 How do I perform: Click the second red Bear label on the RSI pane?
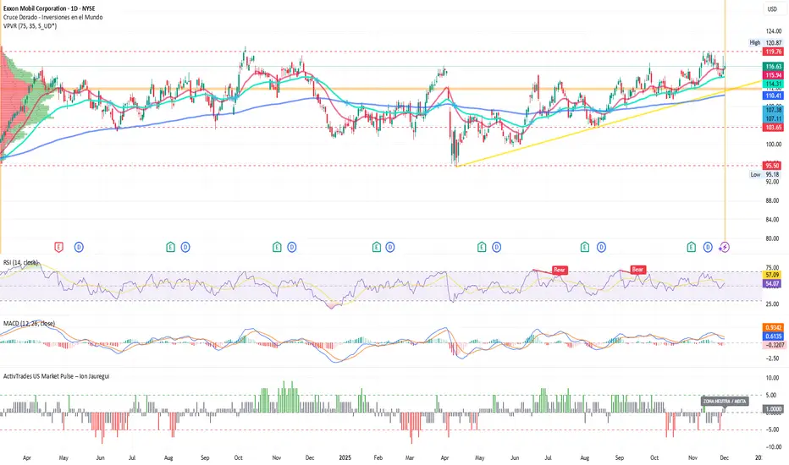[x=637, y=270]
